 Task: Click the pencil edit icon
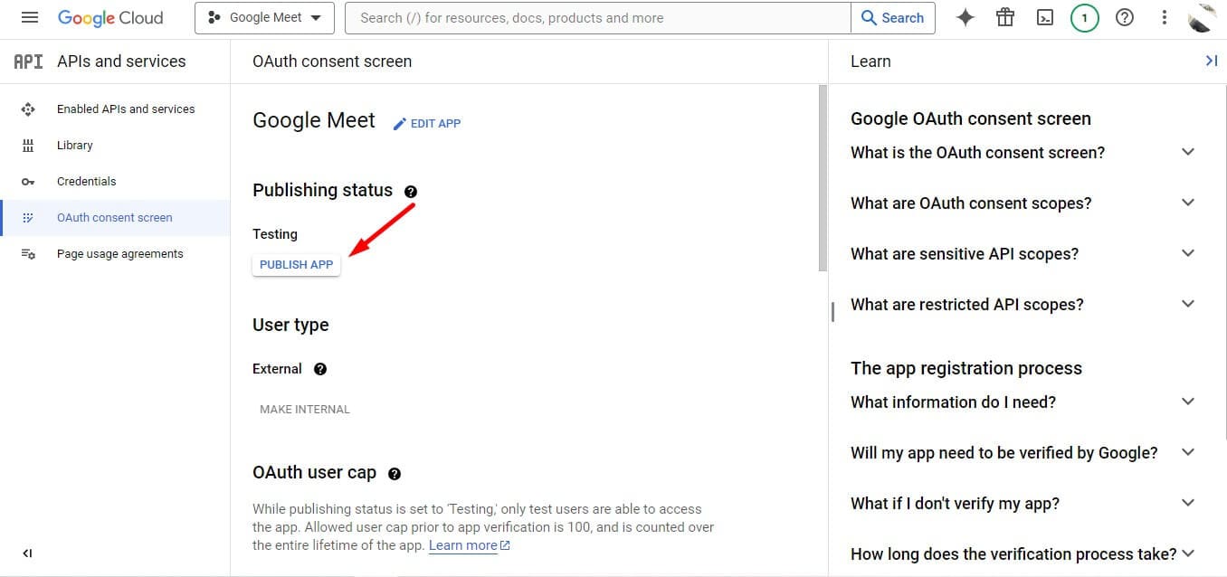coord(400,124)
